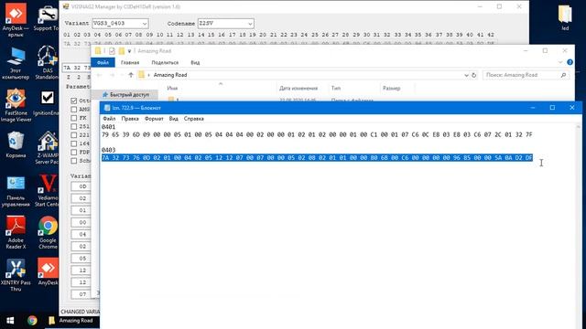586x329 pixels.
Task: Open the Вид tab in Explorer
Action: [195, 62]
